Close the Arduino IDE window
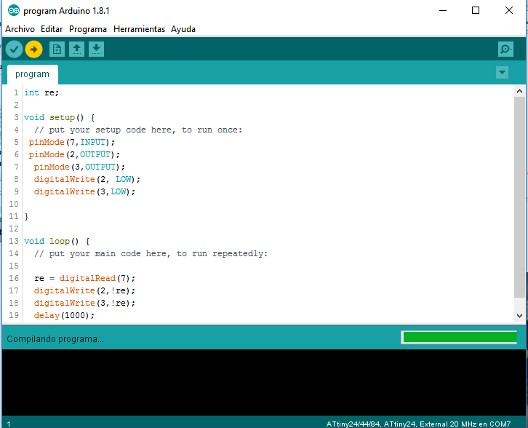The height and width of the screenshot is (428, 528). (509, 10)
